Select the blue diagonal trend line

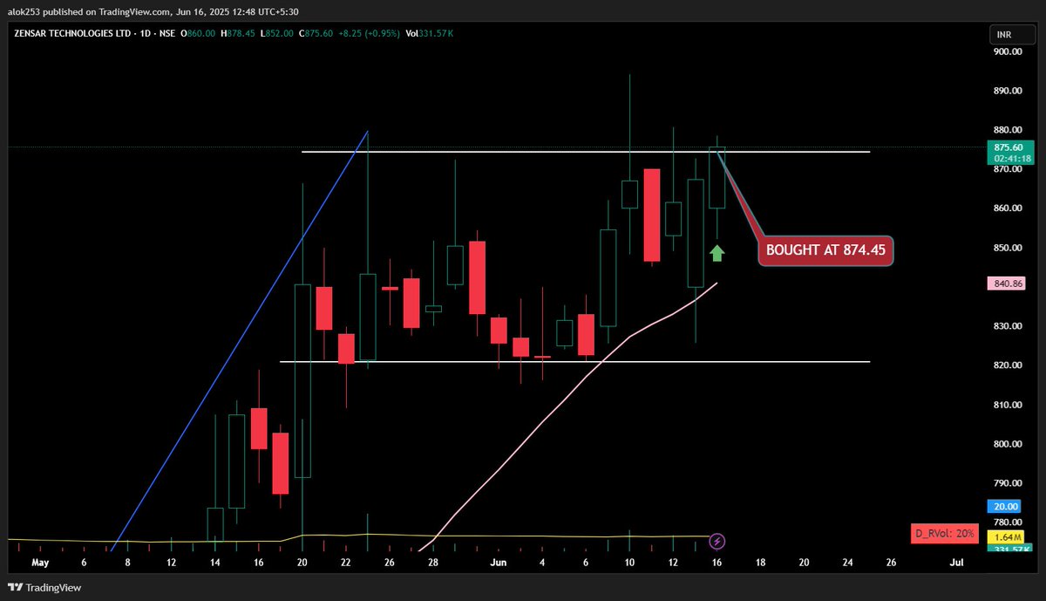[240, 341]
